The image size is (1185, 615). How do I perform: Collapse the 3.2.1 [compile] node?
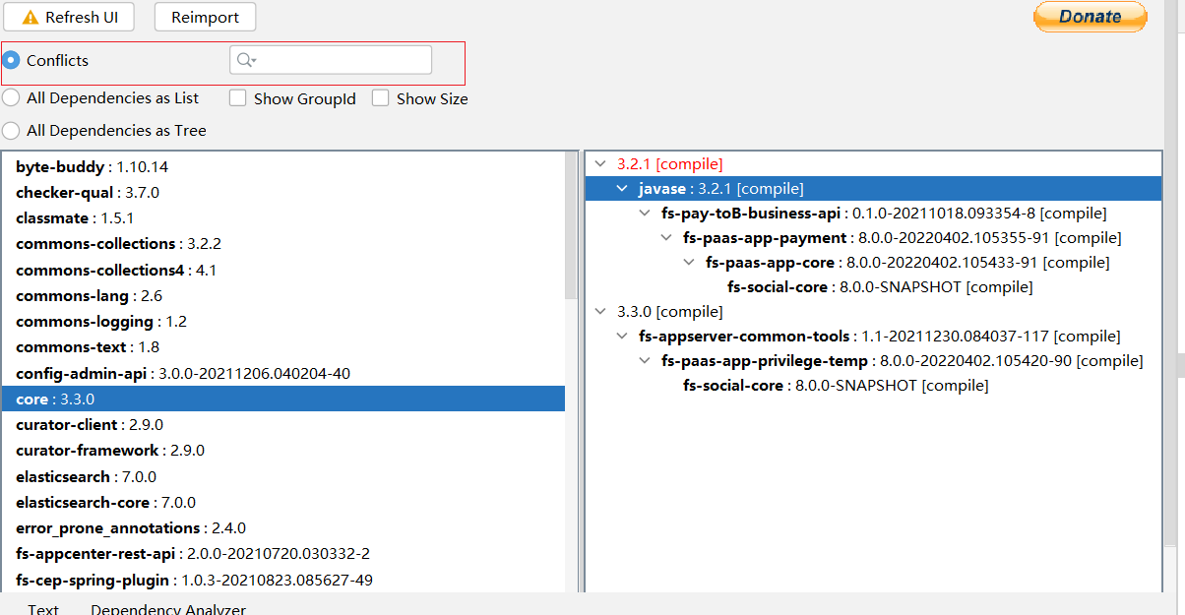(x=601, y=164)
